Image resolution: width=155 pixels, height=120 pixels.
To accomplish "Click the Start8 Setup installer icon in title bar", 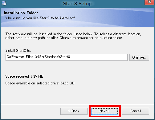I will pyautogui.click(x=4, y=3).
